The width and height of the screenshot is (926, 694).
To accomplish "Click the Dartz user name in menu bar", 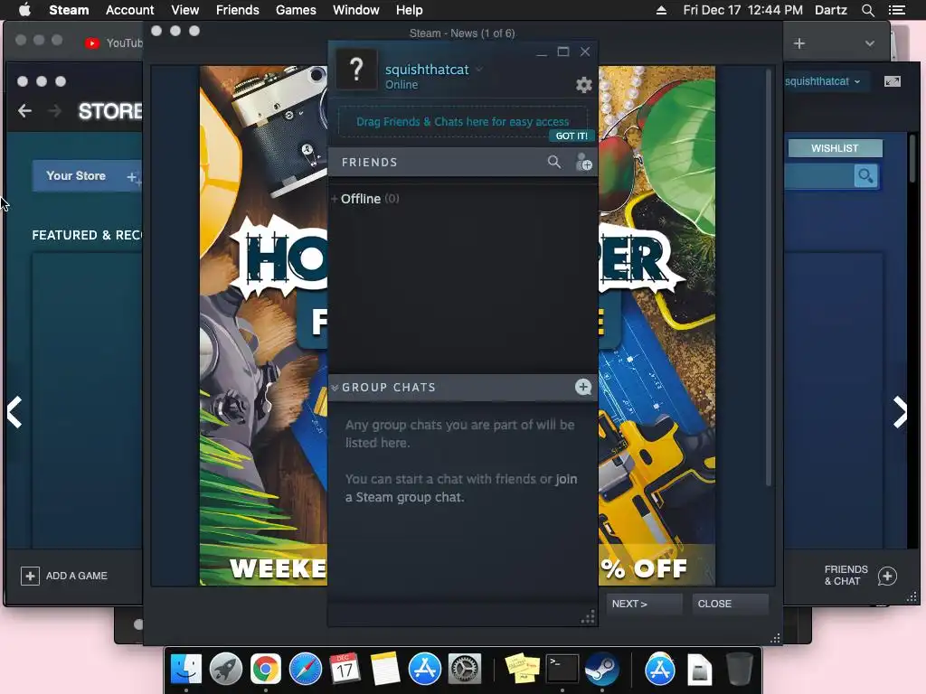I will click(831, 10).
